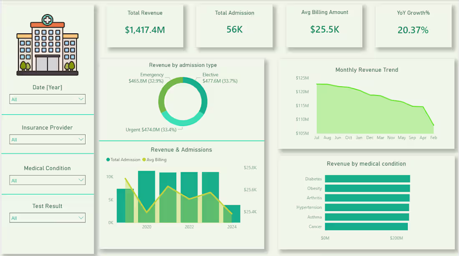Click the 20.37% growth value
Image resolution: width=459 pixels, height=256 pixels.
(x=413, y=30)
